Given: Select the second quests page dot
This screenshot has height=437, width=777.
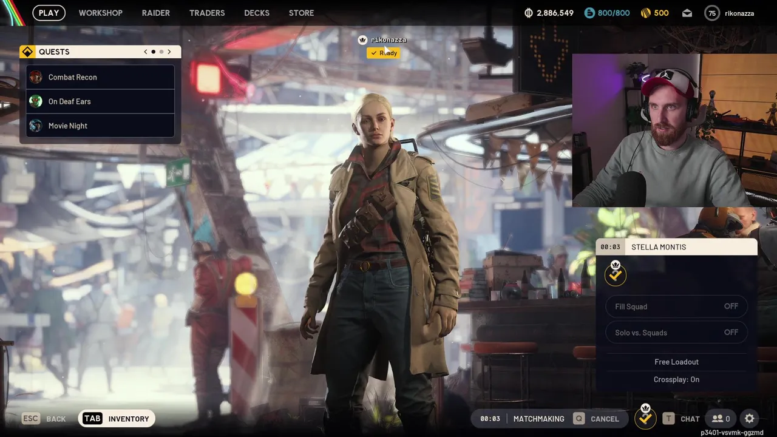Looking at the screenshot, I should point(161,52).
